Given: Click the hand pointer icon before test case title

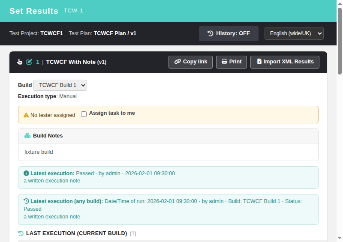Looking at the screenshot, I should point(20,62).
